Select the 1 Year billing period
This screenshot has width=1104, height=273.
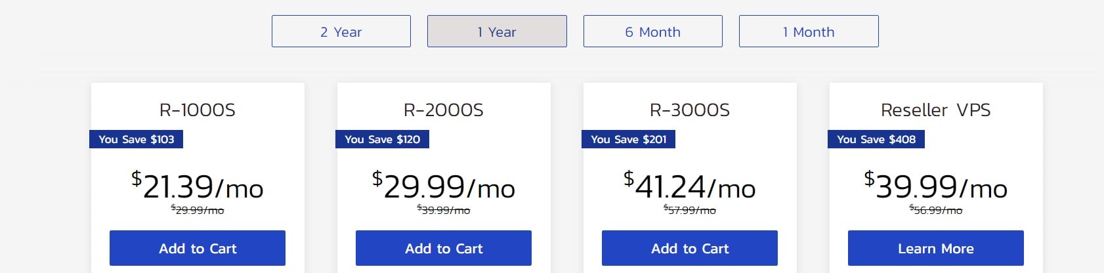point(497,31)
